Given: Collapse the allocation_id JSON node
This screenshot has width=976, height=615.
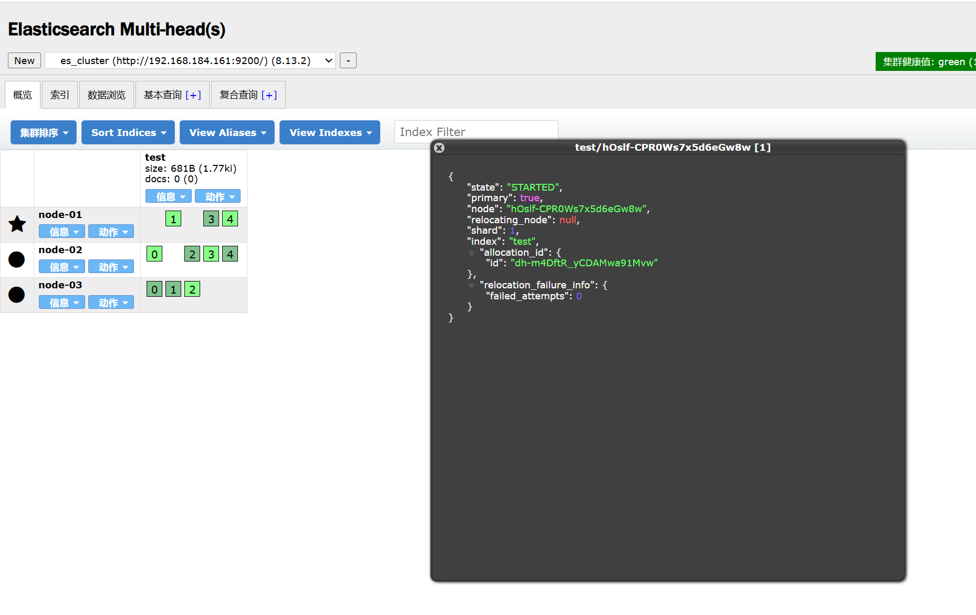Looking at the screenshot, I should point(472,254).
